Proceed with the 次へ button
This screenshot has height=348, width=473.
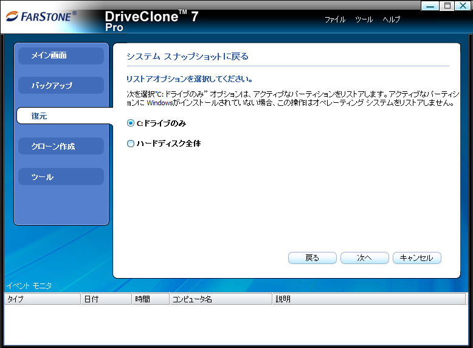364,258
